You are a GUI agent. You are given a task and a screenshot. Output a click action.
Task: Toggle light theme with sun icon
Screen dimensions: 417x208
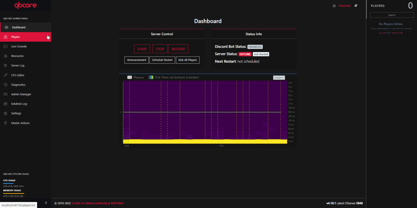334,6
